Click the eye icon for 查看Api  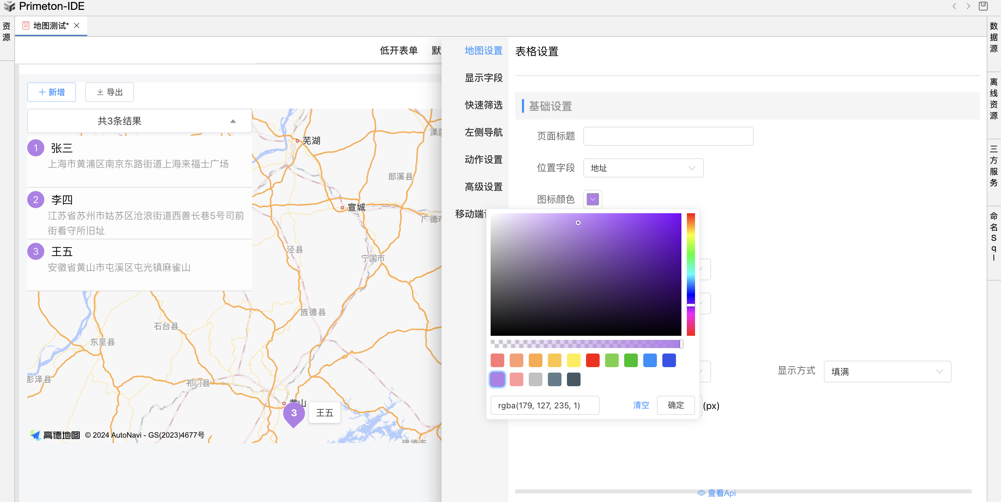point(701,493)
